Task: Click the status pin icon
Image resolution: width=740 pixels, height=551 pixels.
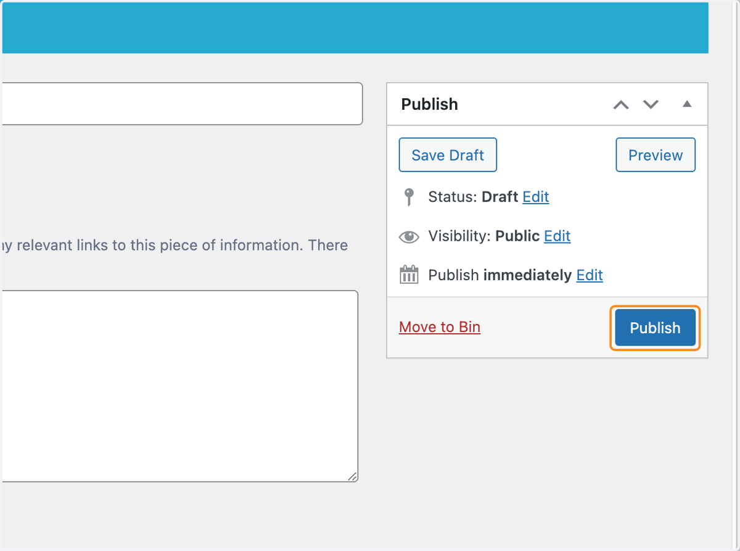Action: [408, 197]
